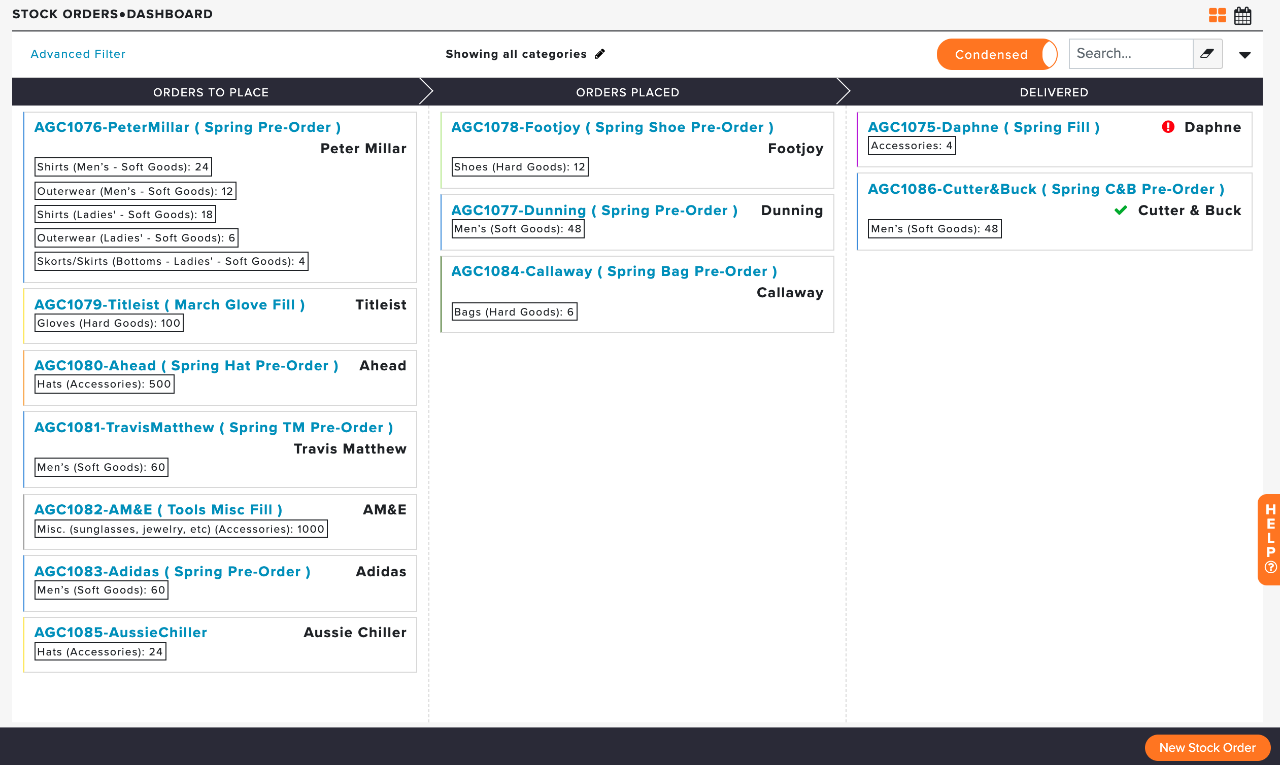Open the Advanced Filter link
Viewport: 1280px width, 765px height.
78,54
